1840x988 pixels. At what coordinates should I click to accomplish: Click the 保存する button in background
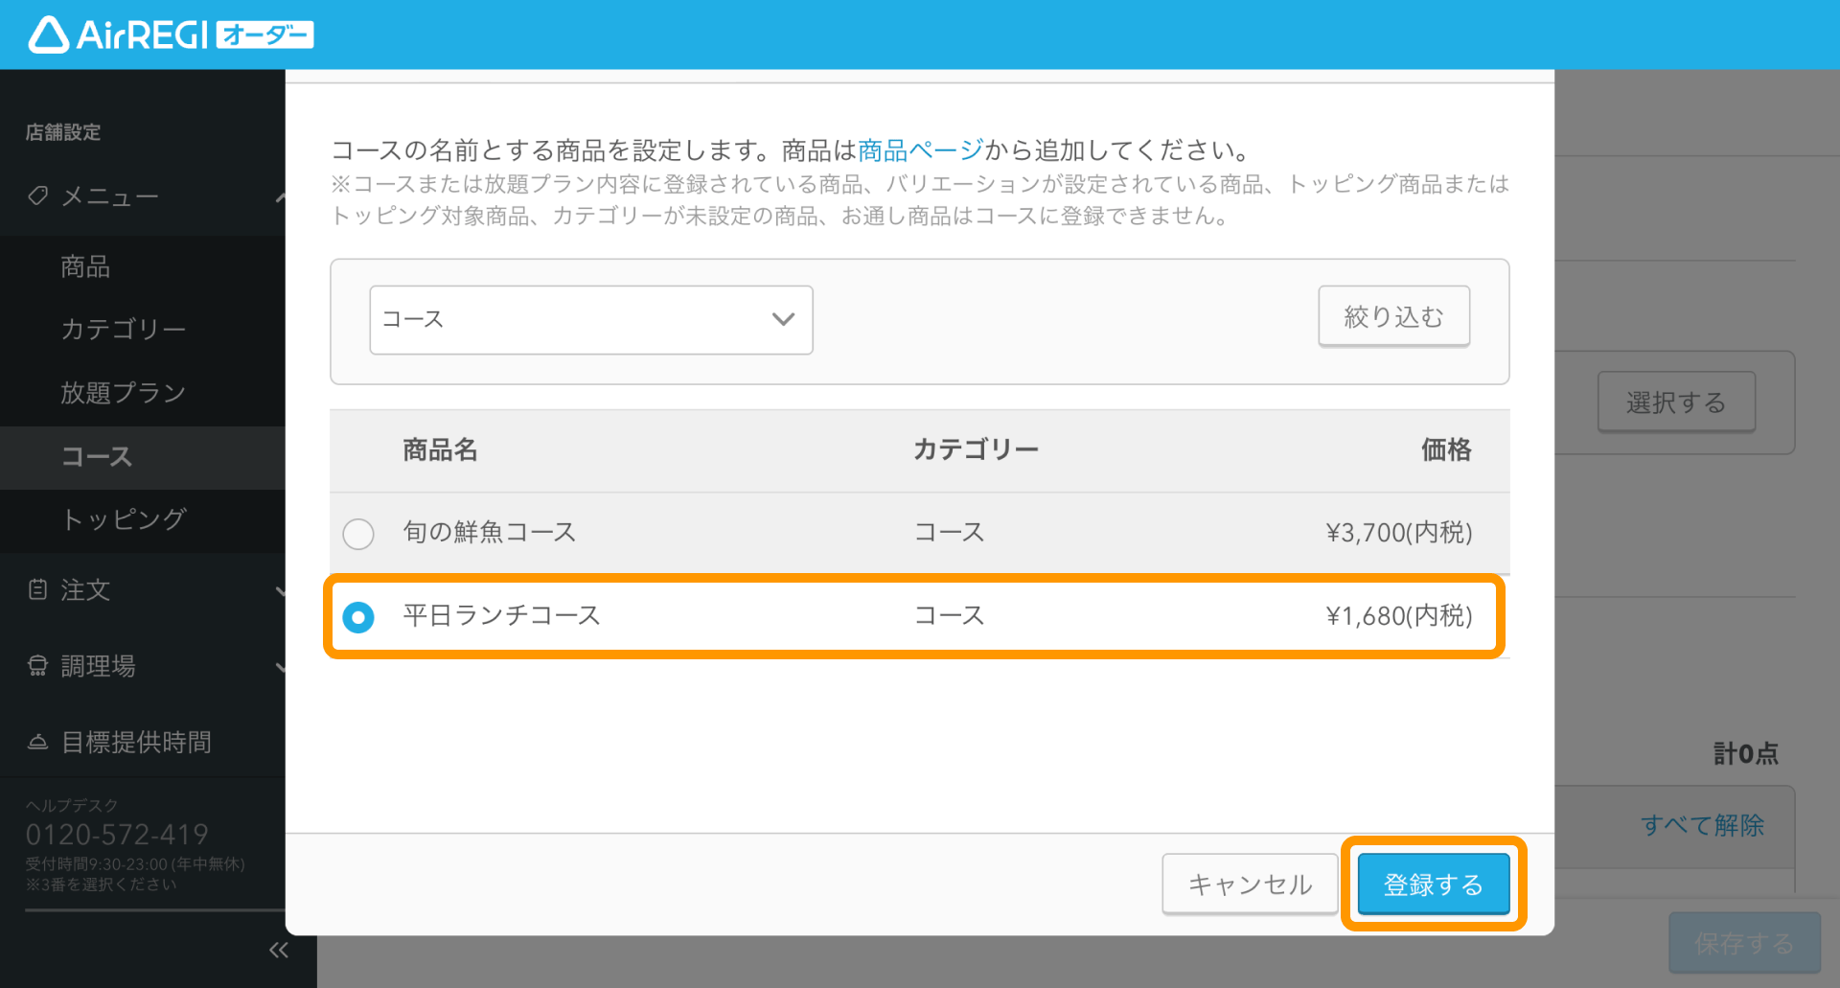(x=1744, y=944)
